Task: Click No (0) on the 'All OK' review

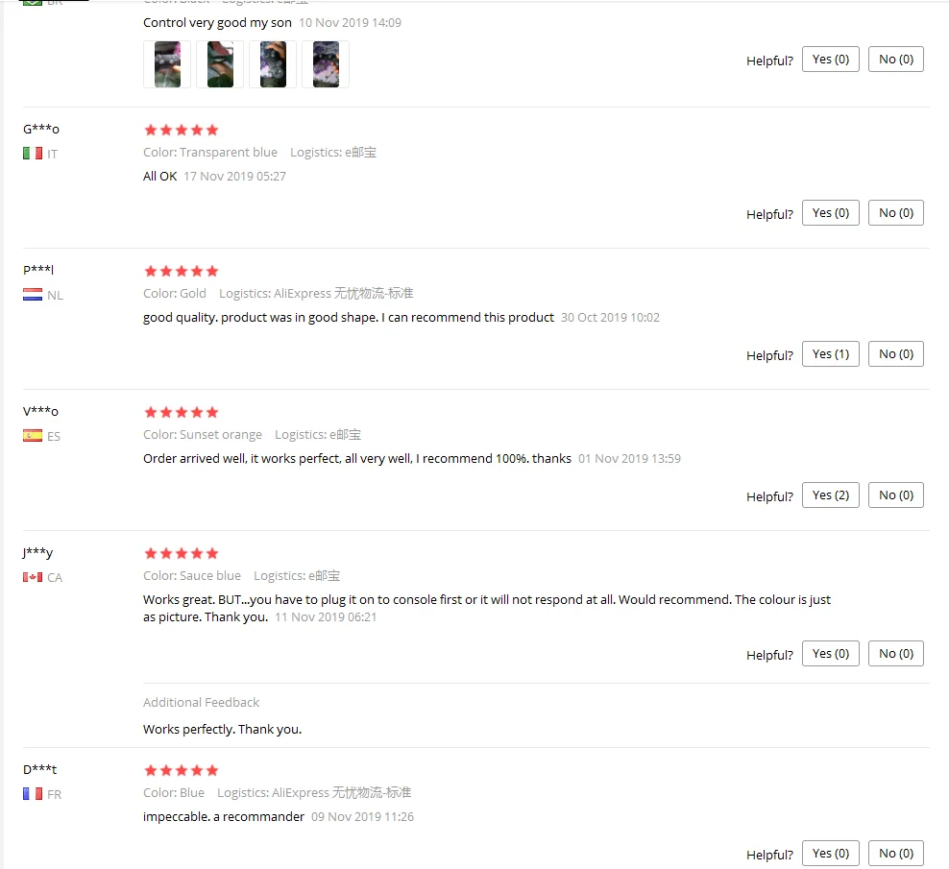Action: (x=896, y=213)
